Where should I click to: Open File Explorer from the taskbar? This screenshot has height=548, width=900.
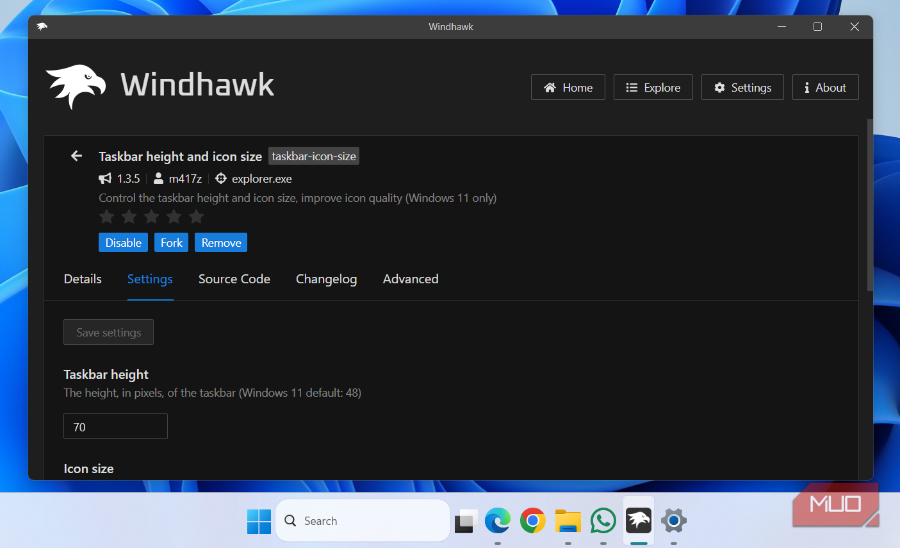(x=568, y=521)
